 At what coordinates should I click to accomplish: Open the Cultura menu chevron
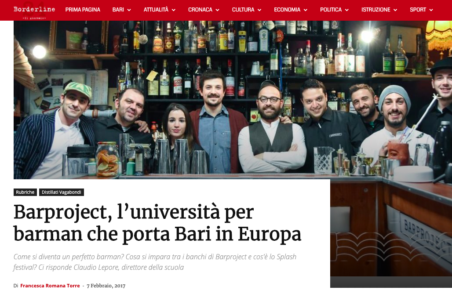(259, 10)
